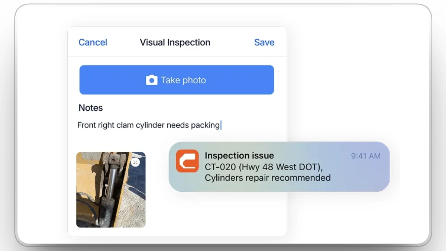The height and width of the screenshot is (251, 446).
Task: Save the visual inspection record
Action: click(x=264, y=42)
